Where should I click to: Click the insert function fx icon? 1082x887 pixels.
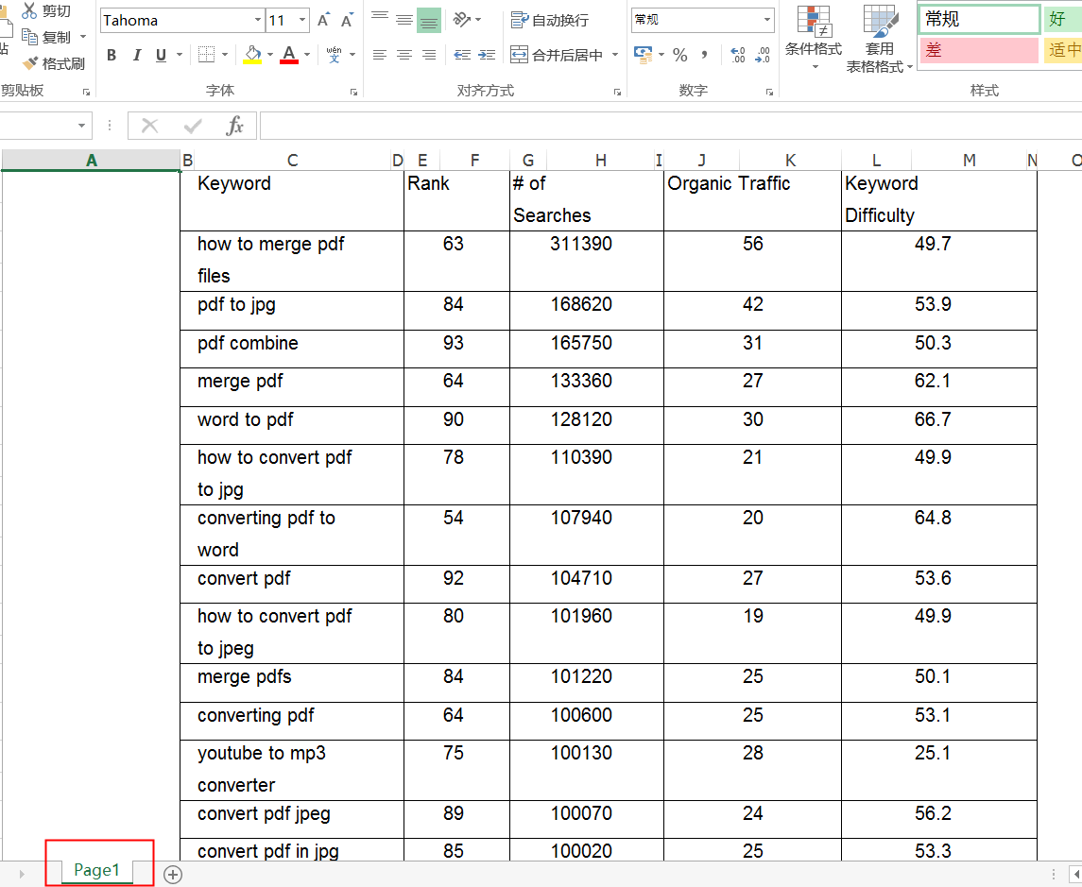[x=235, y=126]
